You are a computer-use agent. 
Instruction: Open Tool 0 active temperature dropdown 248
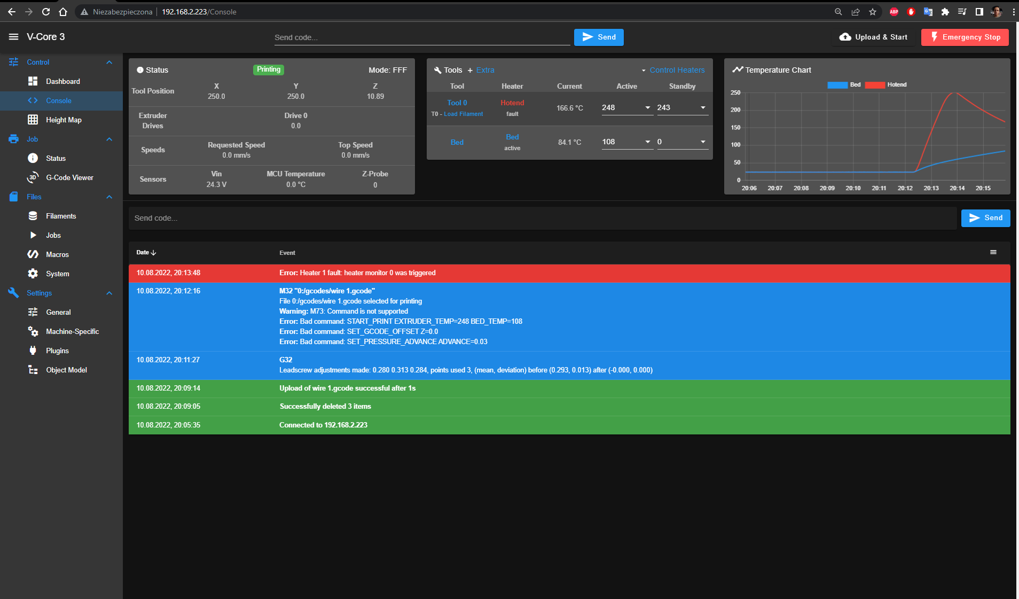[x=627, y=107]
